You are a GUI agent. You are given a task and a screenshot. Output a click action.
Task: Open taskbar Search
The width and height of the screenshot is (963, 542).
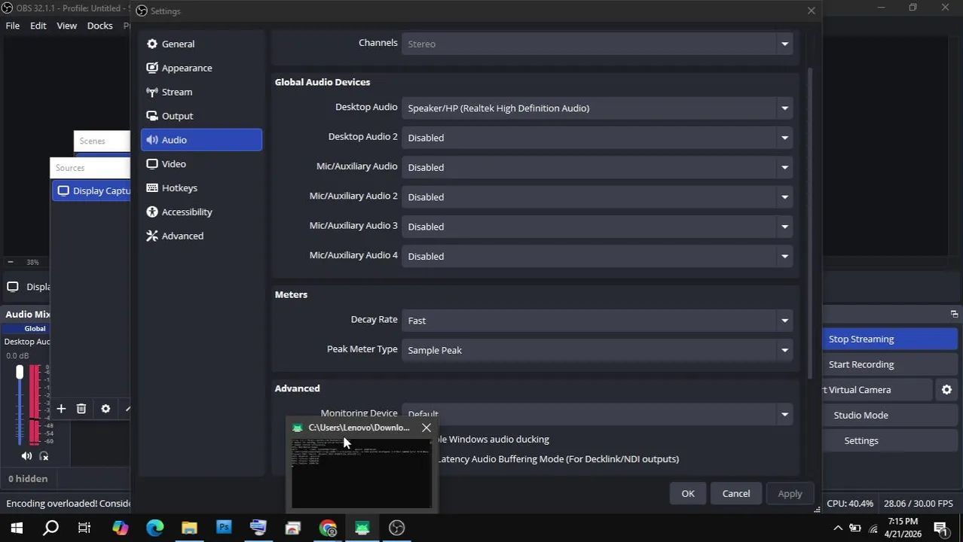pyautogui.click(x=50, y=528)
